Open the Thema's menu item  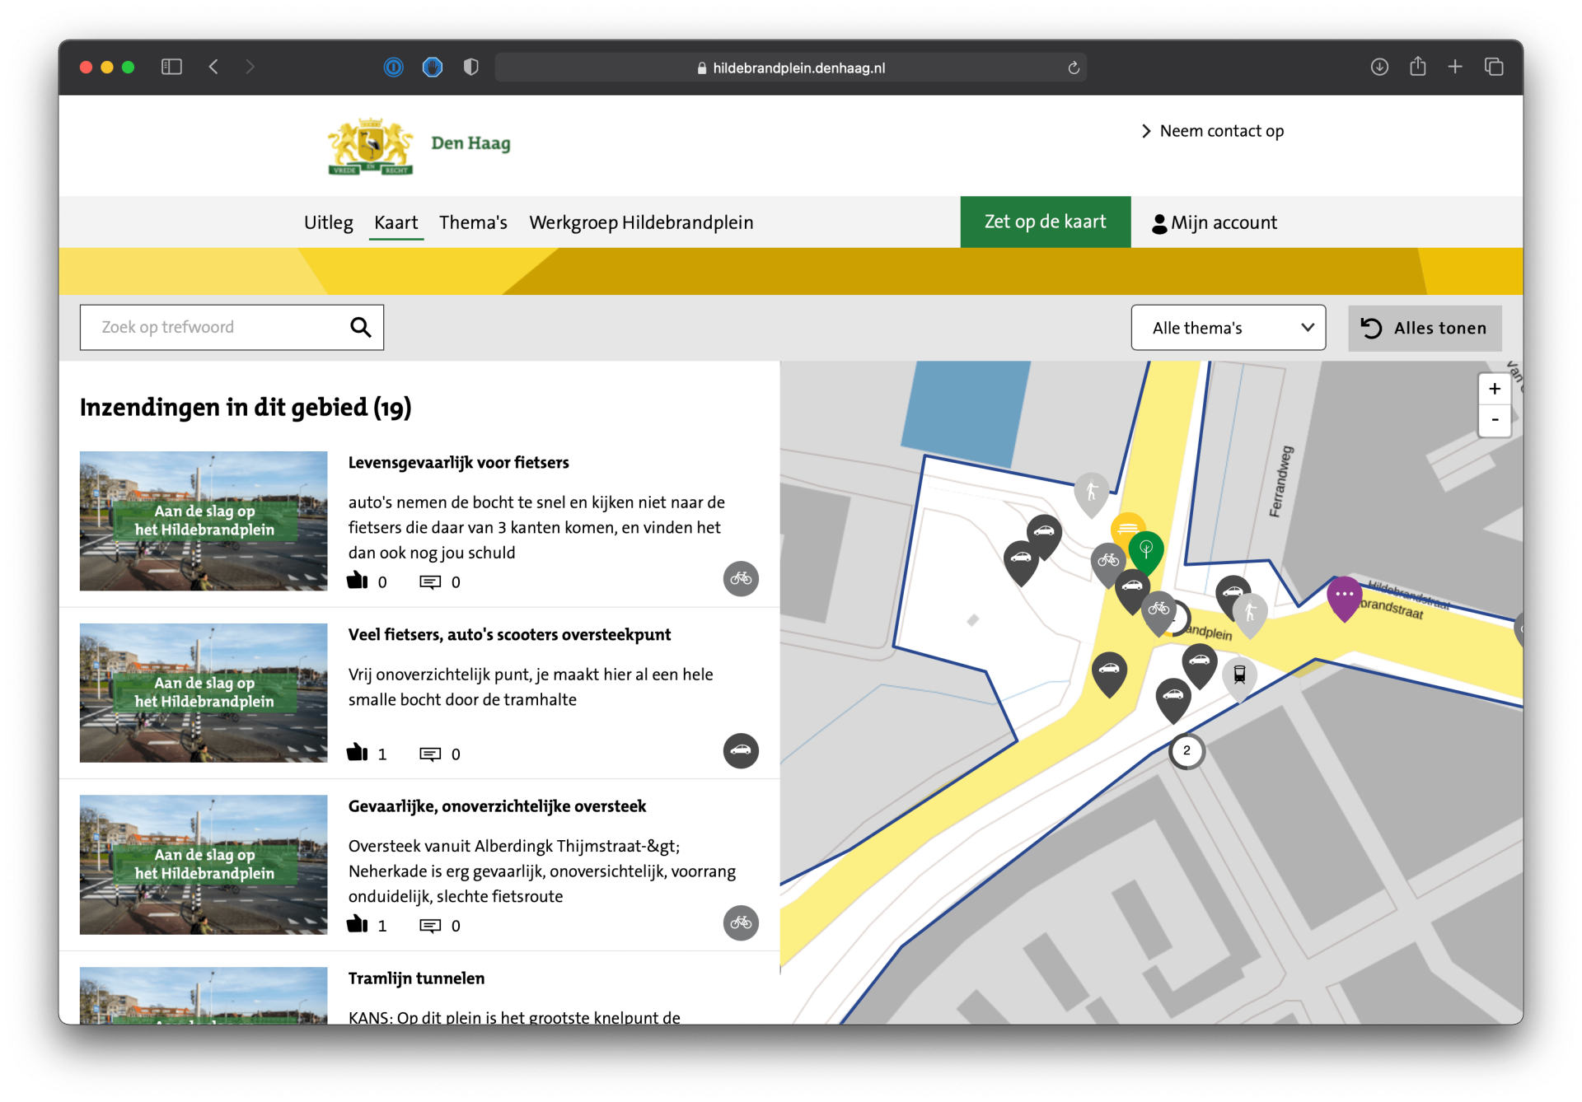[x=473, y=222]
